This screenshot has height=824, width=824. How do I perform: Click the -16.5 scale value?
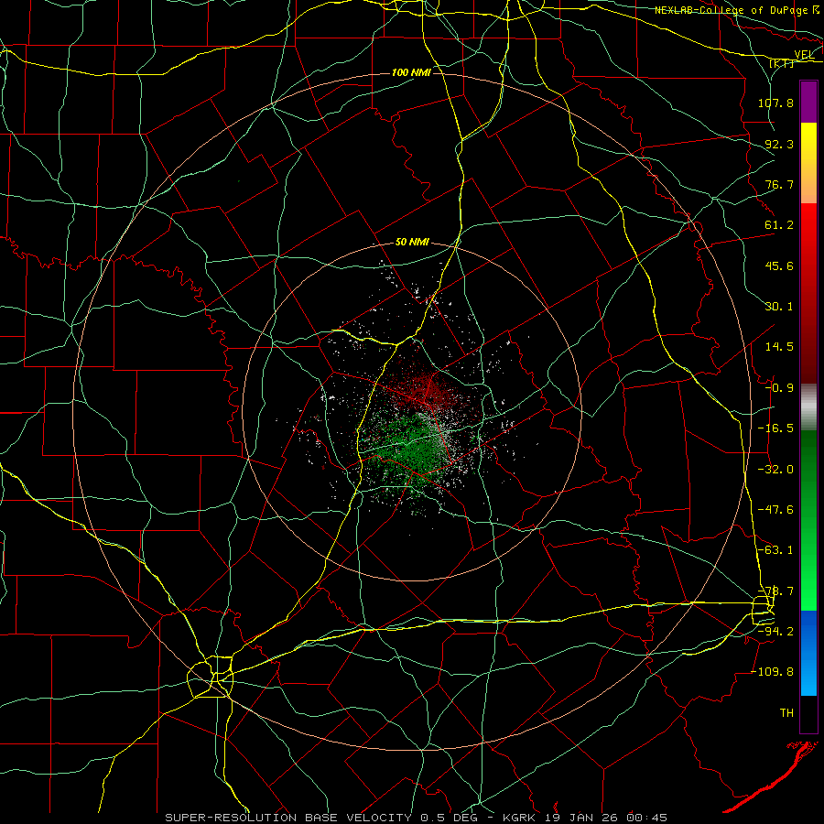[775, 428]
